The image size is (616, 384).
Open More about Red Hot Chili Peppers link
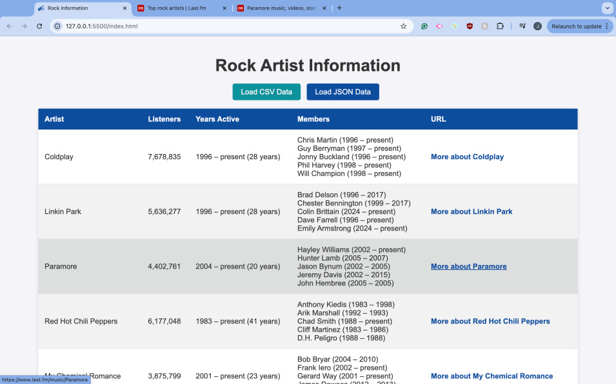point(490,322)
